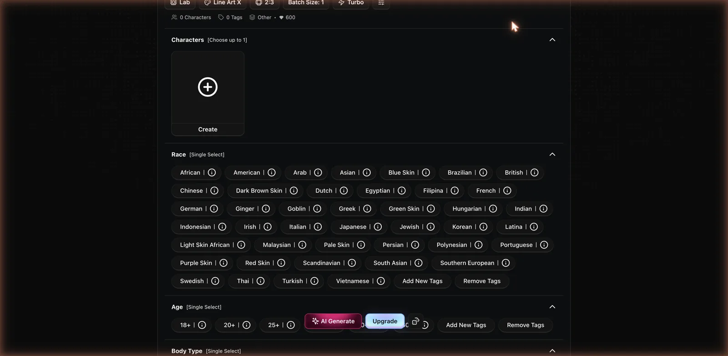Show info for the Goblin race tag
This screenshot has width=728, height=356.
click(x=317, y=209)
